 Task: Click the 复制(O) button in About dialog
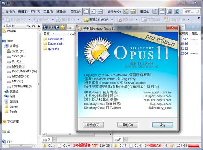(x=128, y=125)
